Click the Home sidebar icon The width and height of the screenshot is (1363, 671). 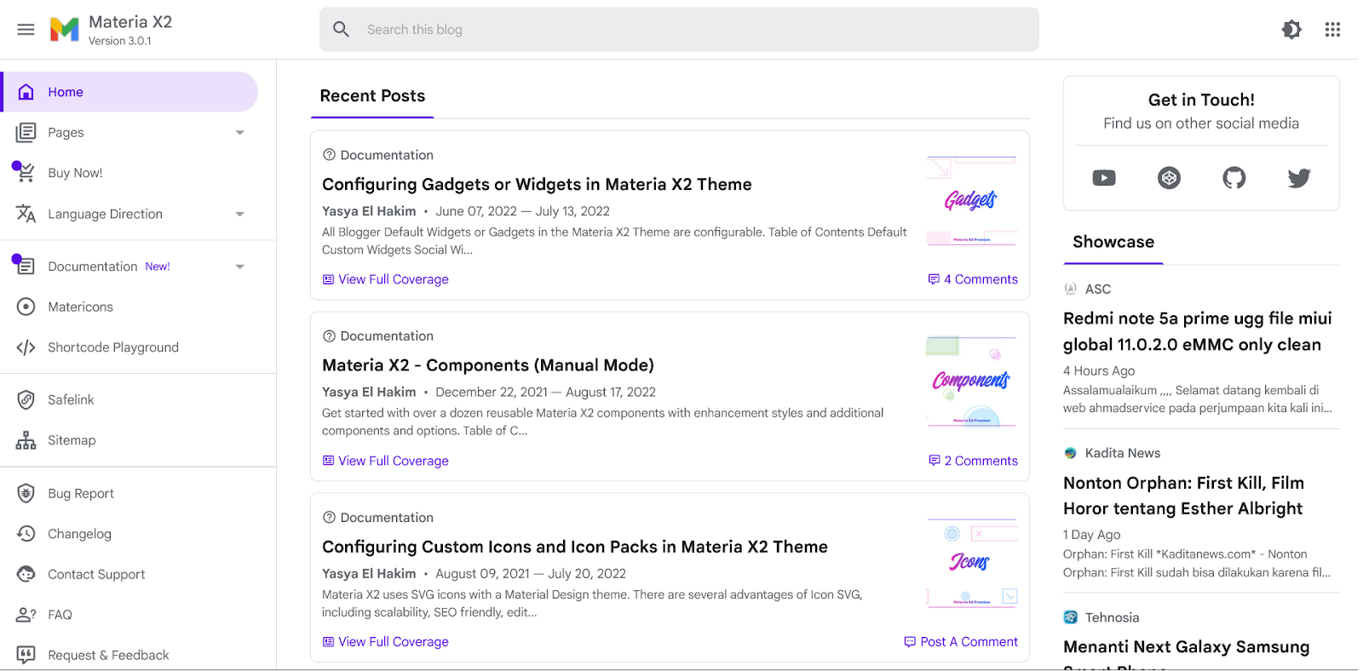pyautogui.click(x=26, y=92)
